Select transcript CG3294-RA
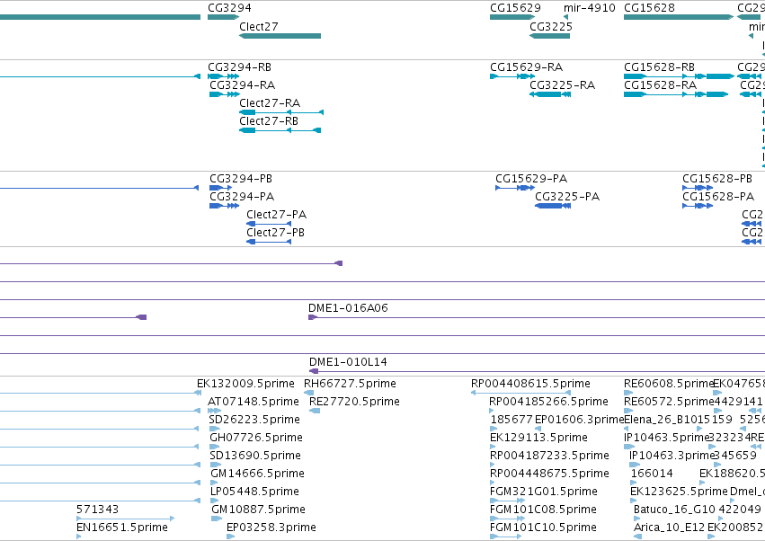The image size is (765, 541). [225, 94]
